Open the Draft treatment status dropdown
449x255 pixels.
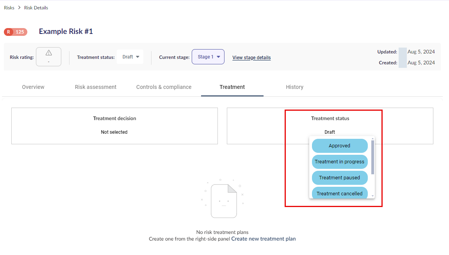click(130, 57)
